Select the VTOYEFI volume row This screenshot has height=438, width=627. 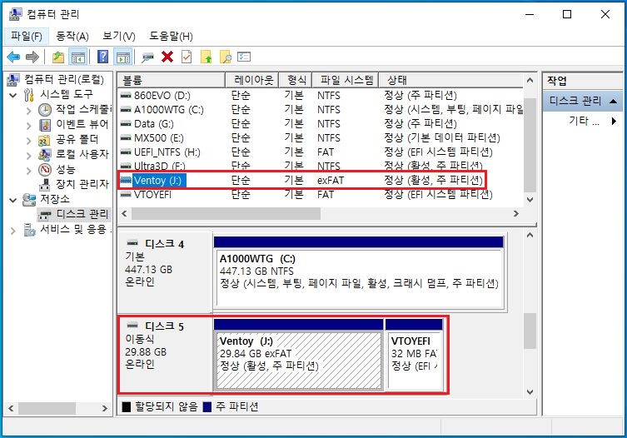click(x=321, y=195)
